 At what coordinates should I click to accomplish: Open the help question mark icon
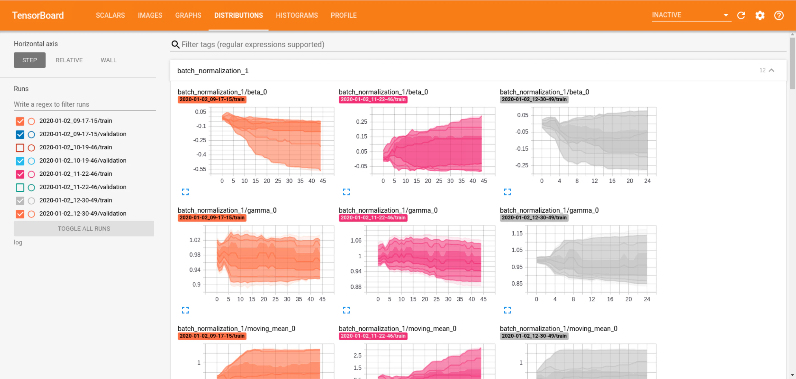pyautogui.click(x=779, y=15)
